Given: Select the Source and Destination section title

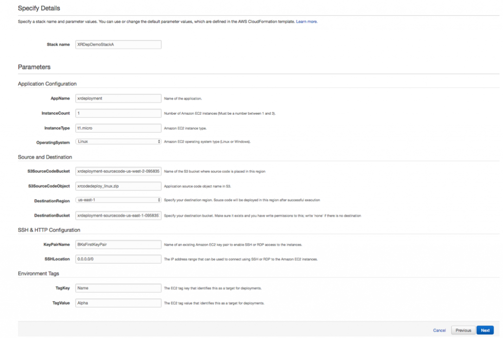Looking at the screenshot, I should tap(45, 157).
